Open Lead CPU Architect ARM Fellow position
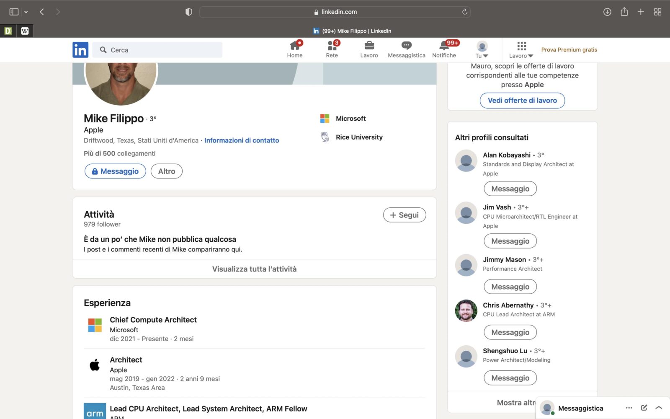This screenshot has width=670, height=419. pos(209,409)
